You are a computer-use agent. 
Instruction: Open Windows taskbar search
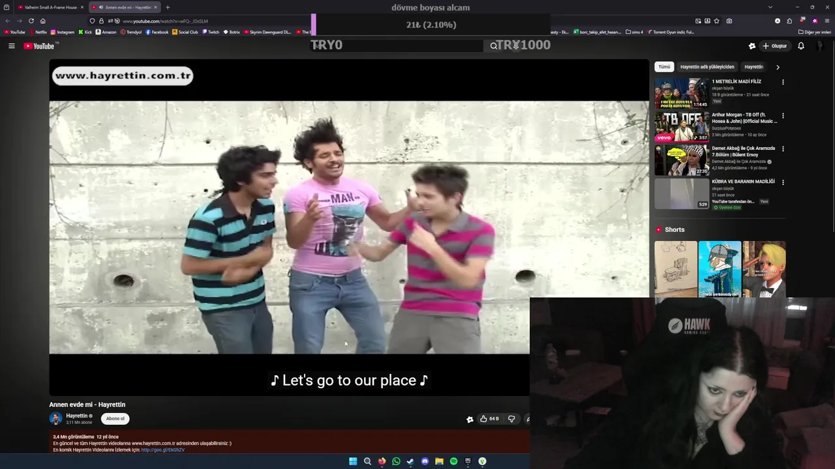coord(367,461)
